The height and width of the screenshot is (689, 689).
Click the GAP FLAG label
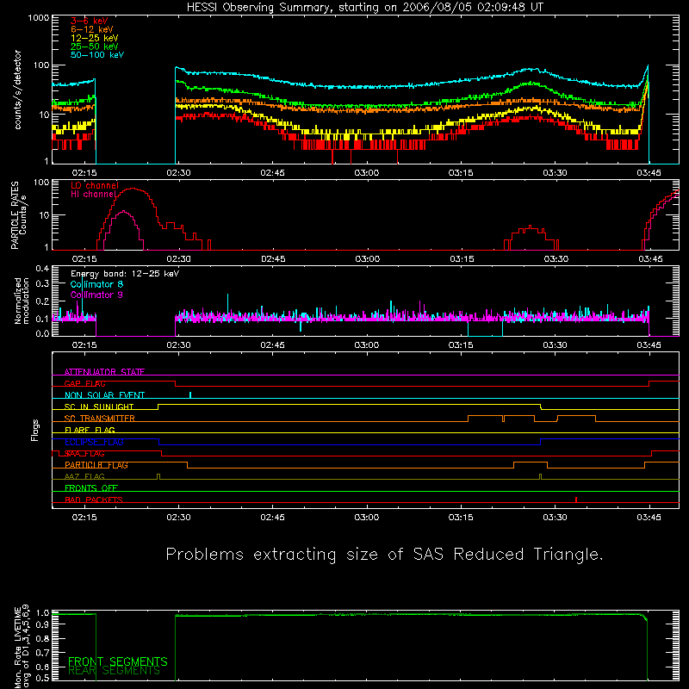[x=84, y=383]
